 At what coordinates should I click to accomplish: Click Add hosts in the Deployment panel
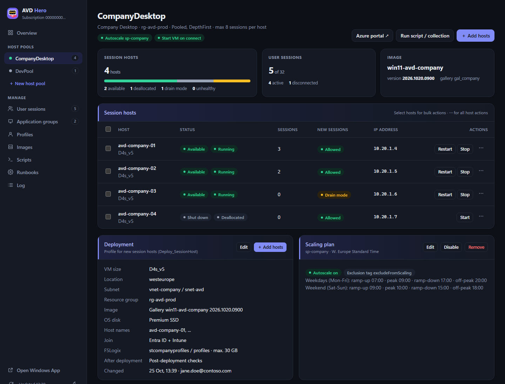tap(270, 247)
